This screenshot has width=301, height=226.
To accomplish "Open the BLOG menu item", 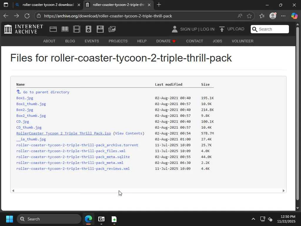I will point(70,41).
